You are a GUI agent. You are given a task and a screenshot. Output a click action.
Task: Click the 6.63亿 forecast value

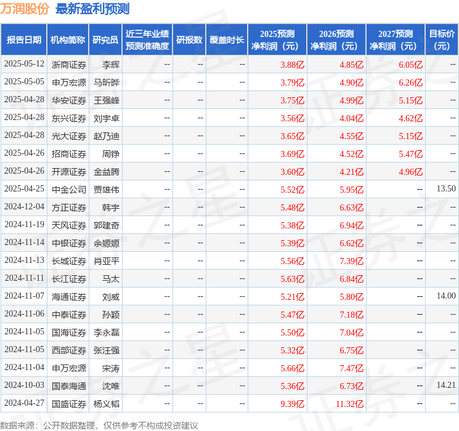(351, 207)
